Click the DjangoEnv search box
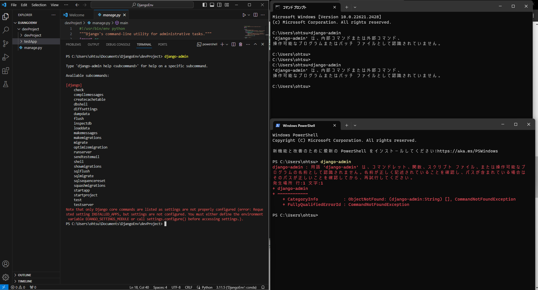 (x=142, y=5)
